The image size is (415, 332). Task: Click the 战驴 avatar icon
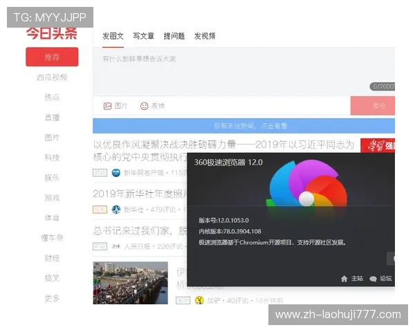click(x=199, y=300)
